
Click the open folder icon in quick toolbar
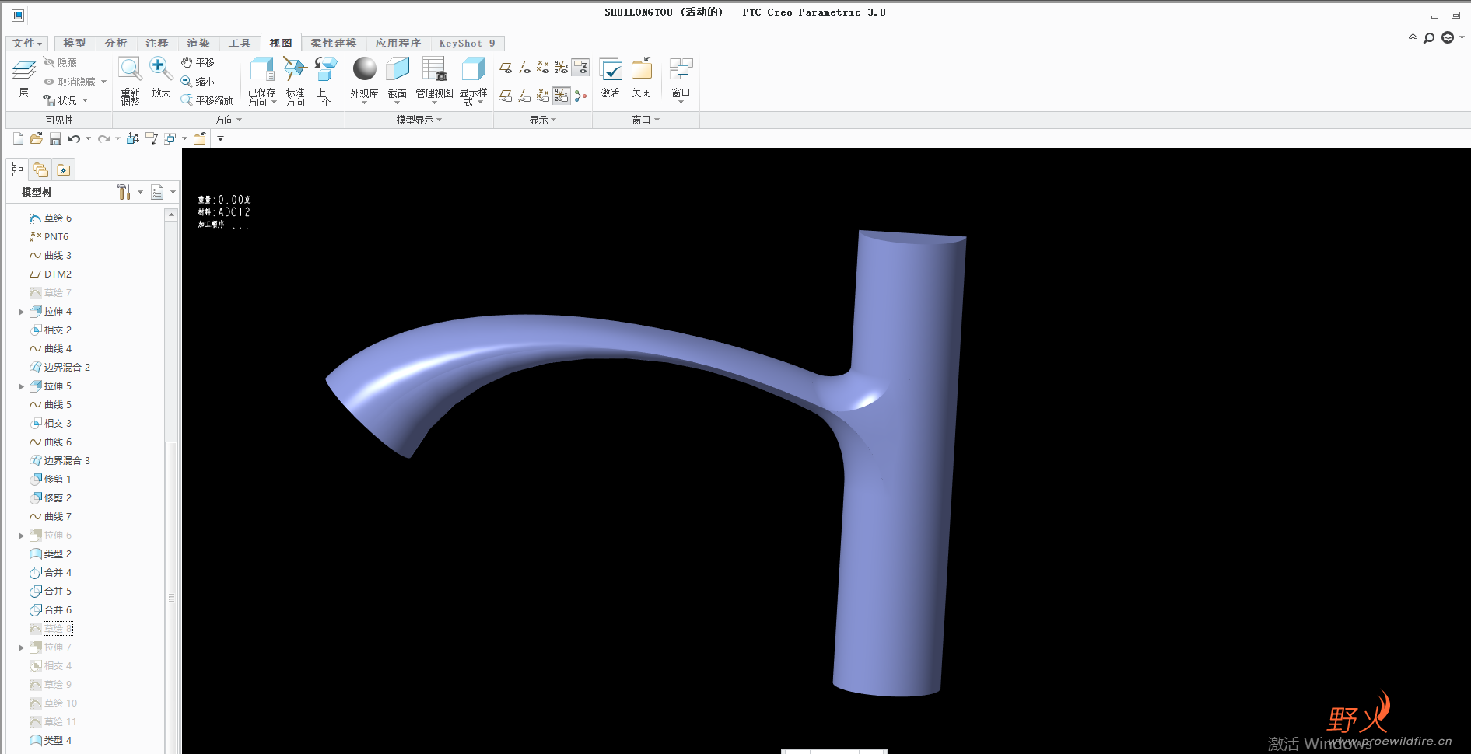(37, 138)
